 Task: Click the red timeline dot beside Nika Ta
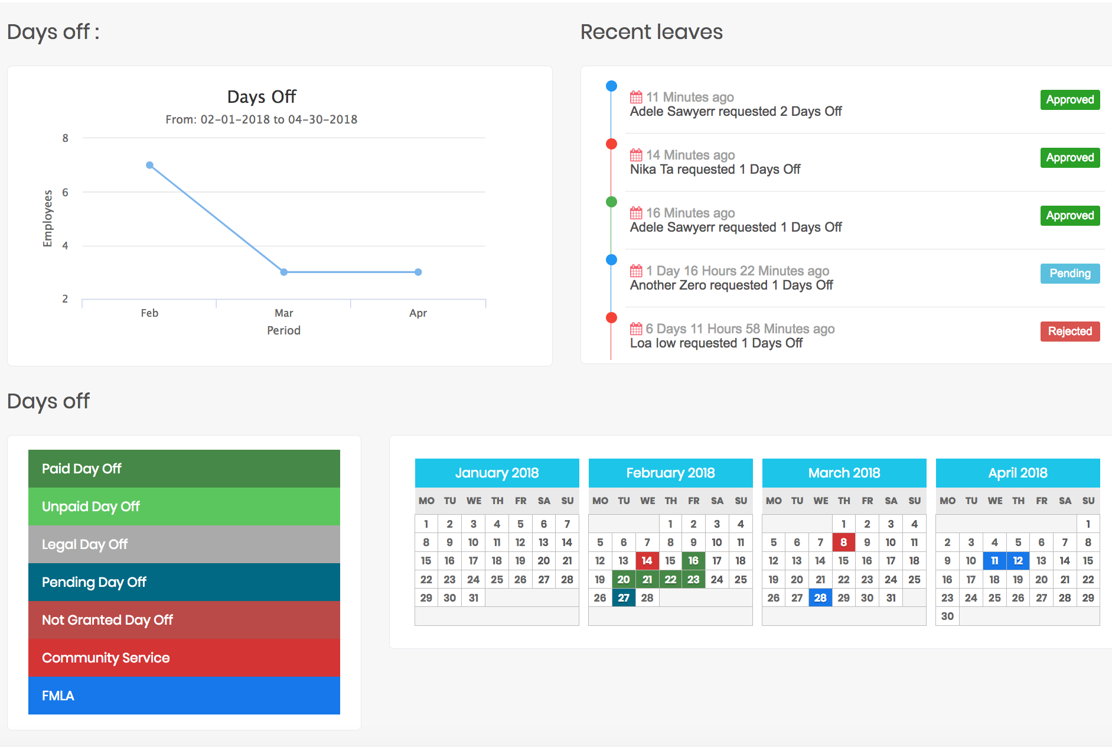611,143
